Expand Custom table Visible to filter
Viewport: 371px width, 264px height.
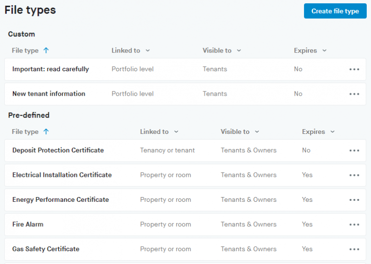point(238,51)
